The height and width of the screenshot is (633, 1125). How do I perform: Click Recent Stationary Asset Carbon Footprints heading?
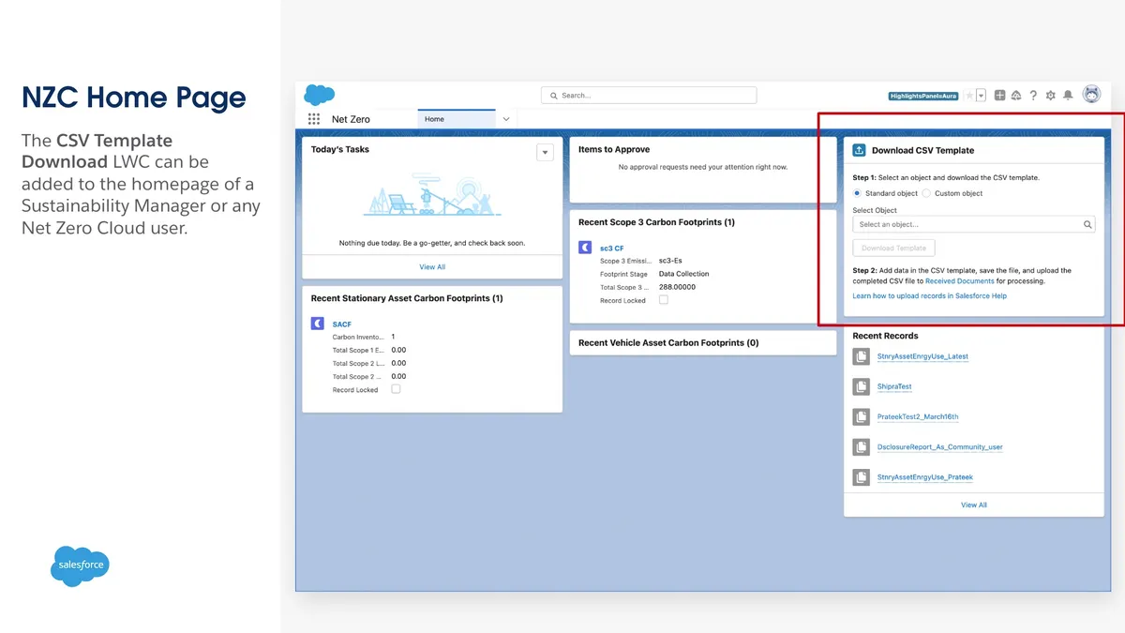[x=407, y=298]
